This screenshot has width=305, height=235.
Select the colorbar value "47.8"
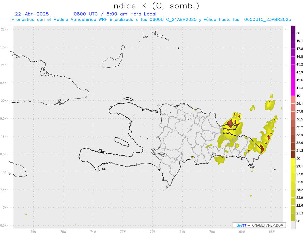pyautogui.click(x=300, y=49)
